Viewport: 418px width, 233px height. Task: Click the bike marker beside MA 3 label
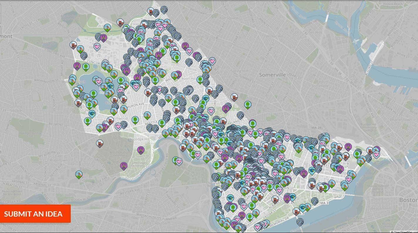(x=315, y=201)
